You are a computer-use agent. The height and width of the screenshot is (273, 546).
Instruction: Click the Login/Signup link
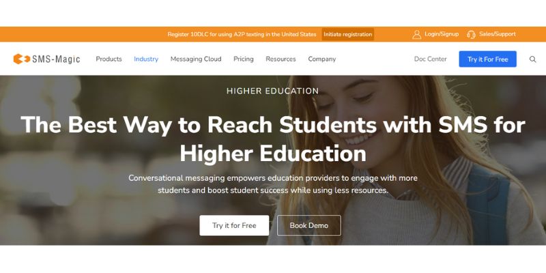pyautogui.click(x=442, y=34)
